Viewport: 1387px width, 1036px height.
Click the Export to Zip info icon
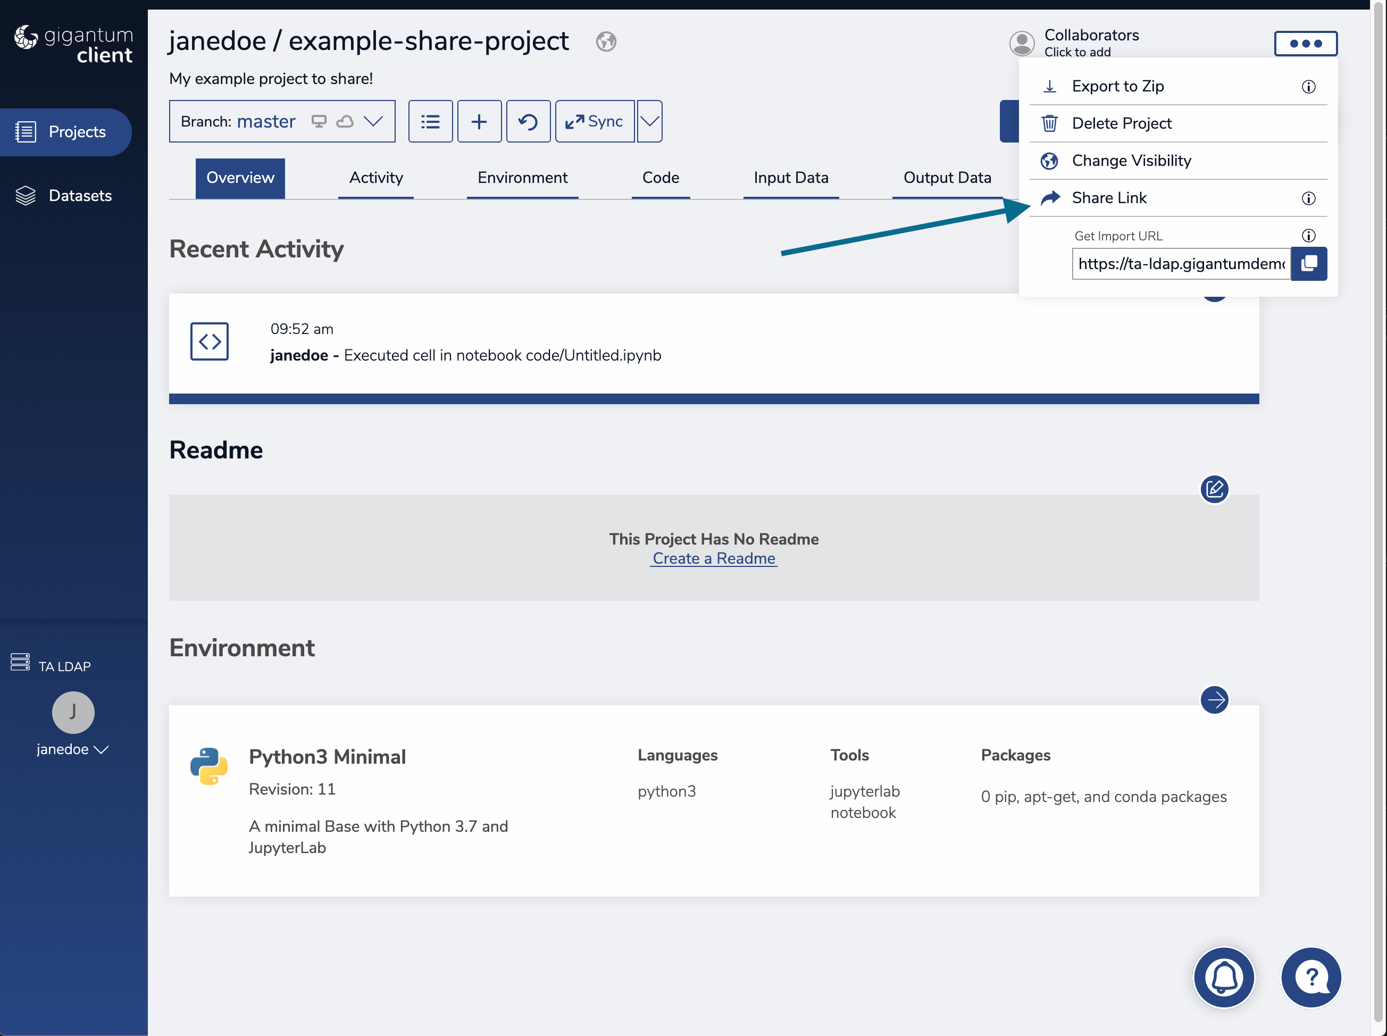[x=1308, y=87]
